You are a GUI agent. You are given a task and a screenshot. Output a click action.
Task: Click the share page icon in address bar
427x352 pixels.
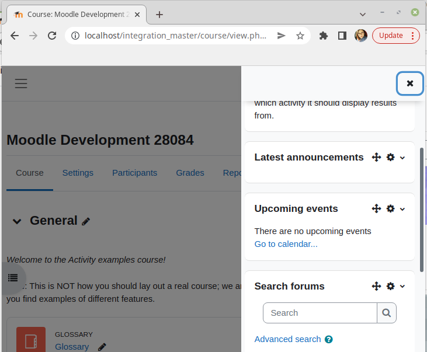pyautogui.click(x=282, y=36)
